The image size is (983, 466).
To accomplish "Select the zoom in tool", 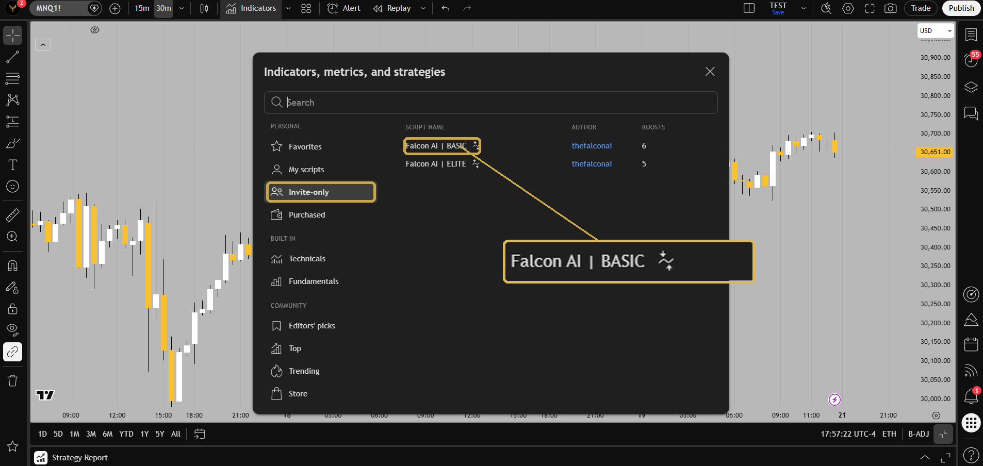I will (x=12, y=237).
